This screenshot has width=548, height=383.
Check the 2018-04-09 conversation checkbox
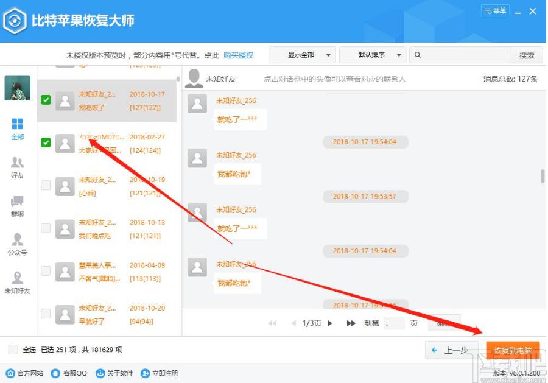46,271
